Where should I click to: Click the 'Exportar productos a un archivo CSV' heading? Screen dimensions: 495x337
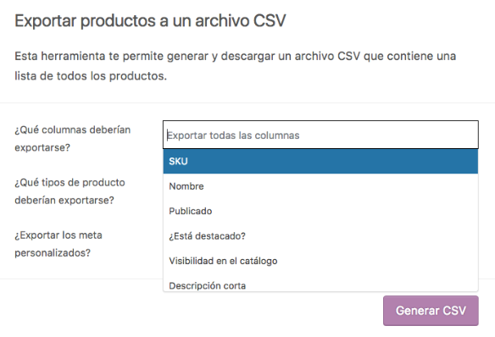click(x=150, y=21)
